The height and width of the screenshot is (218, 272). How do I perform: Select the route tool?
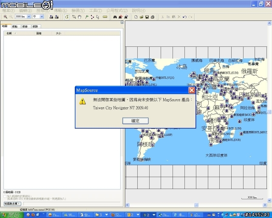click(x=92, y=17)
